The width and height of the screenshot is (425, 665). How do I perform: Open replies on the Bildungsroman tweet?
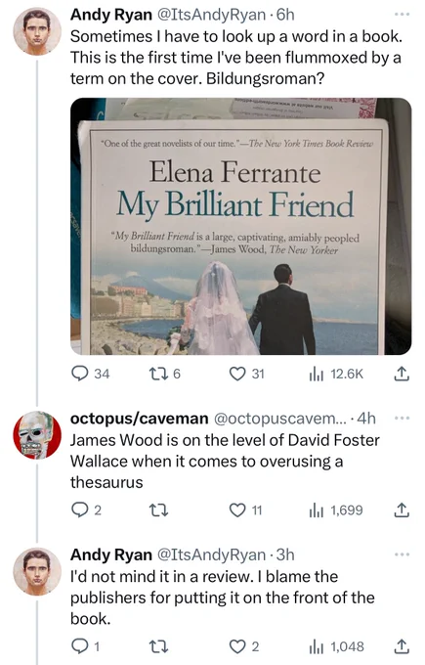[90, 374]
